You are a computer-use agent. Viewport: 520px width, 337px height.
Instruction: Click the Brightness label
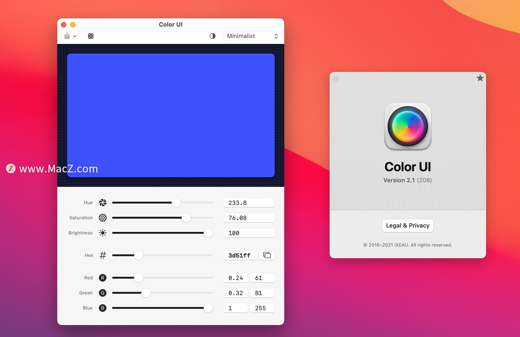(x=80, y=233)
